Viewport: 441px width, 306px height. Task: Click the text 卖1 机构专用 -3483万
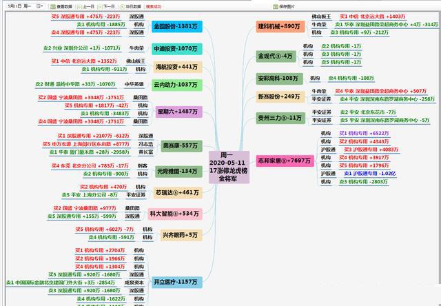[x=105, y=114]
